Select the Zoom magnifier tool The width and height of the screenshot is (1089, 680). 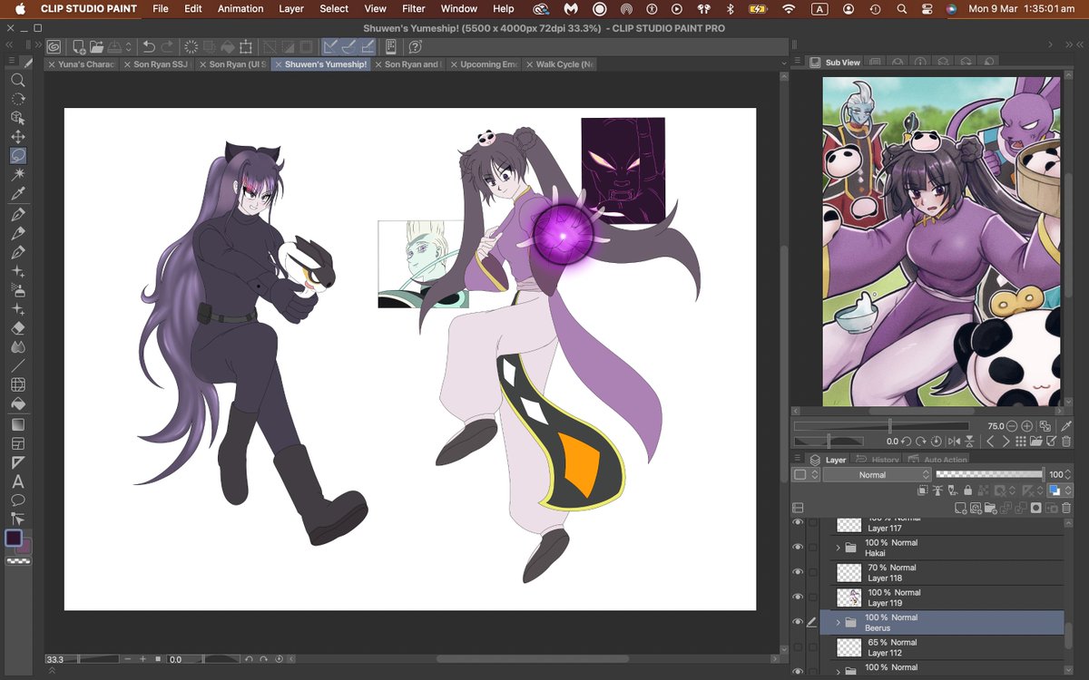click(17, 80)
